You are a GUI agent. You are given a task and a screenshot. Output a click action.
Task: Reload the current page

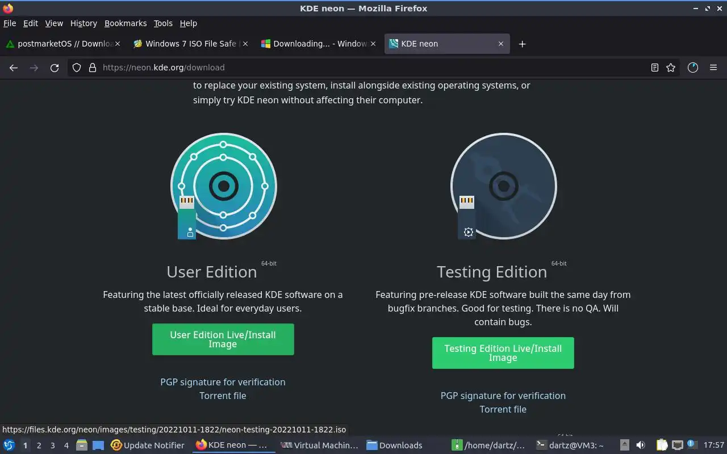[x=55, y=68]
